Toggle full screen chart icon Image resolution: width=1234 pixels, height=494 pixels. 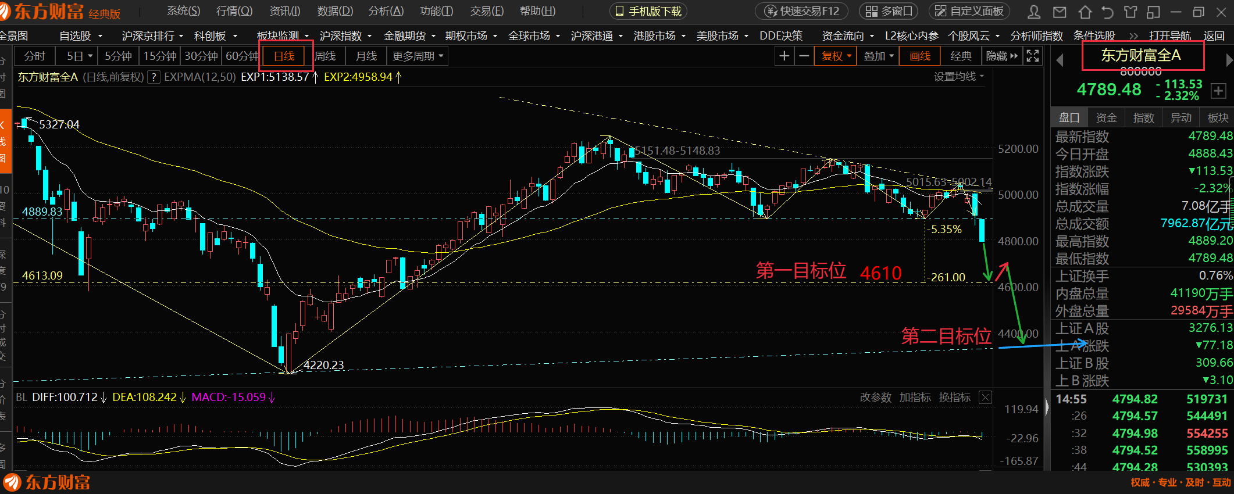[x=1033, y=56]
